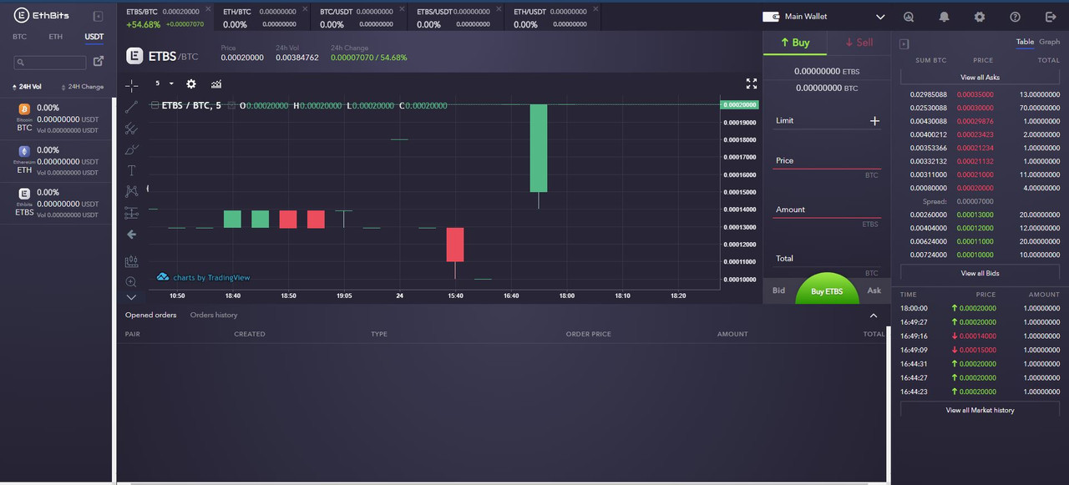Select the brush drawing tool

pos(131,149)
